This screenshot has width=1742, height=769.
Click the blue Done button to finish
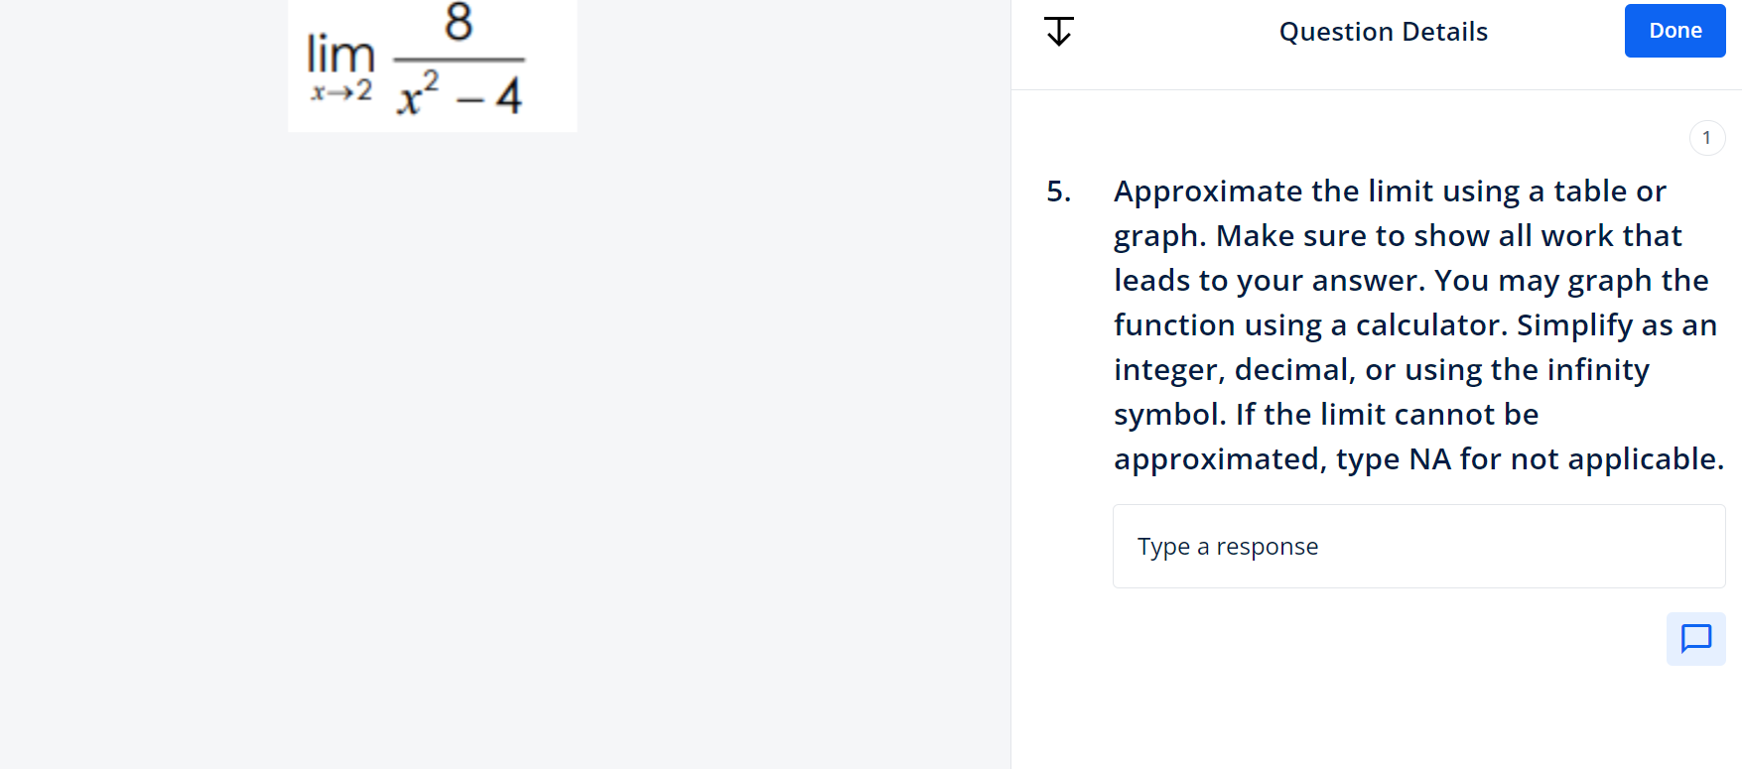pos(1675,31)
